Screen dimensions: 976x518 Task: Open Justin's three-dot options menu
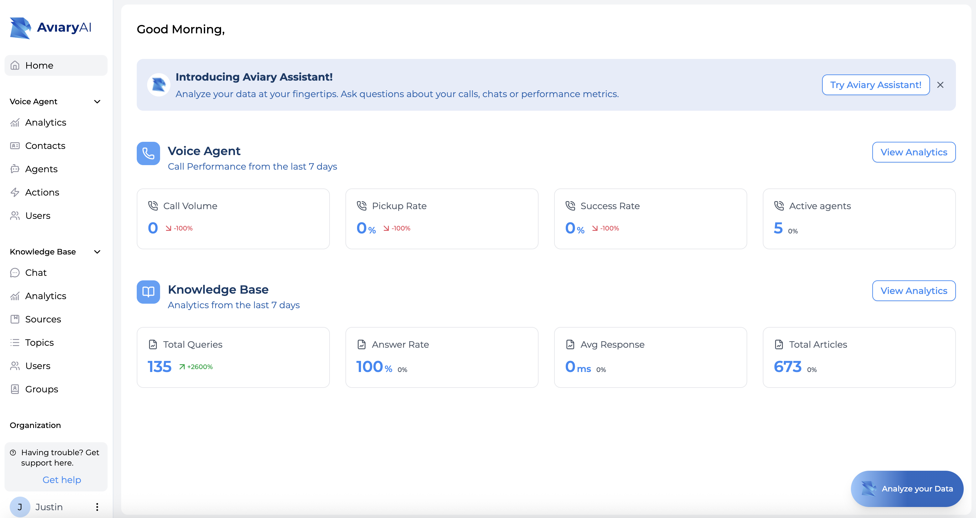coord(97,507)
